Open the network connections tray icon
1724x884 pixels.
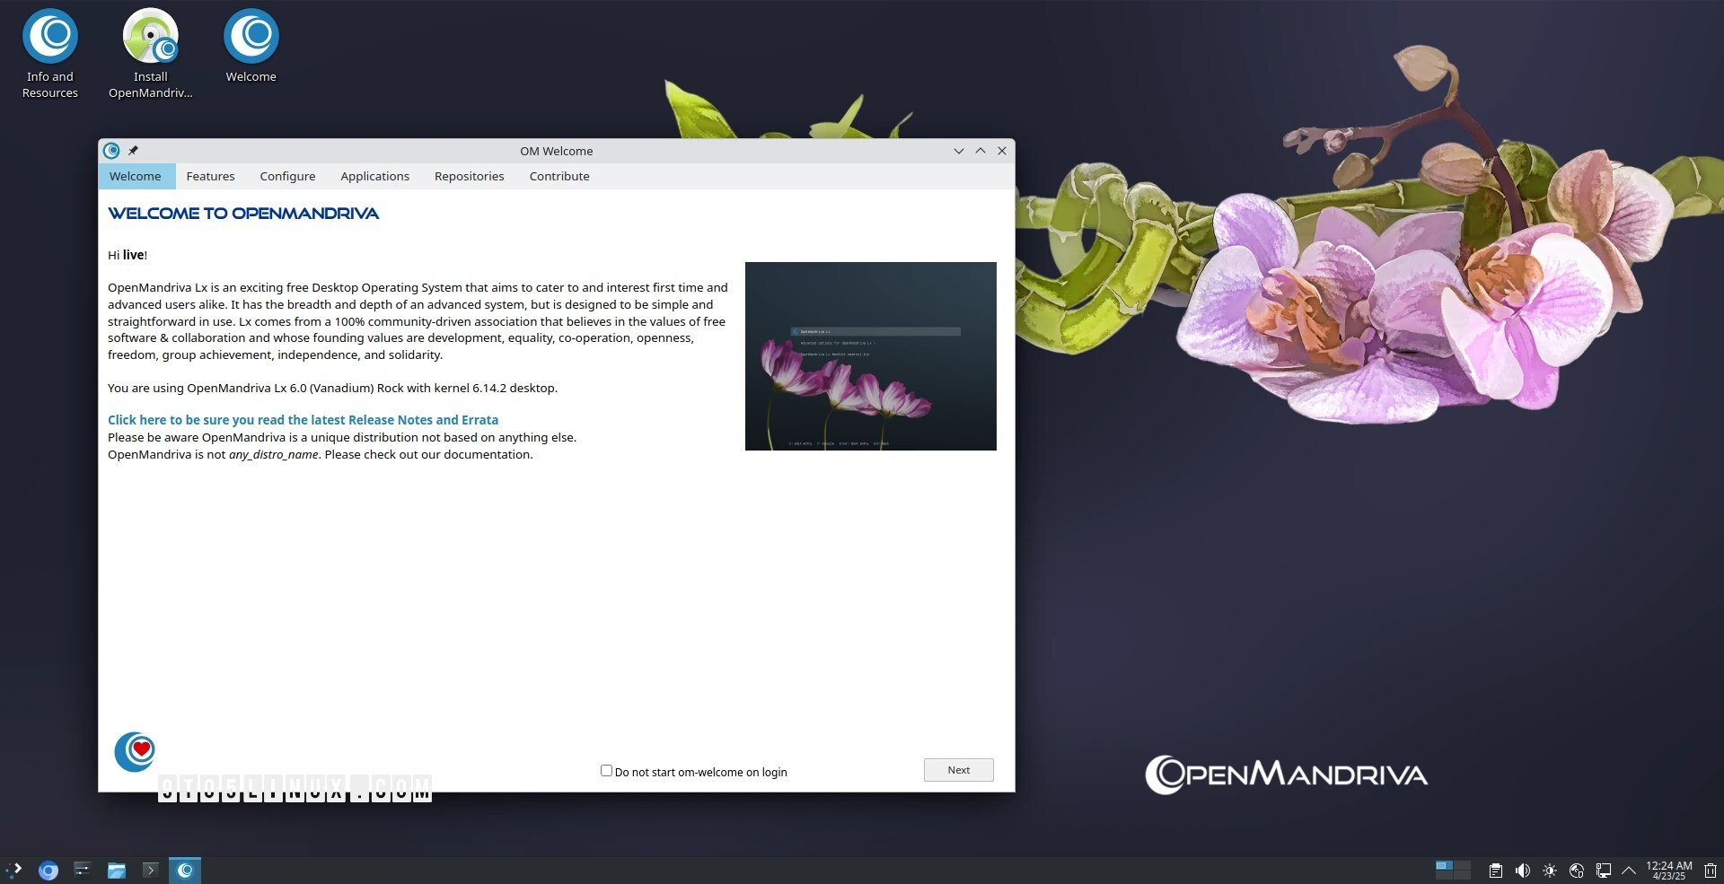(1604, 871)
